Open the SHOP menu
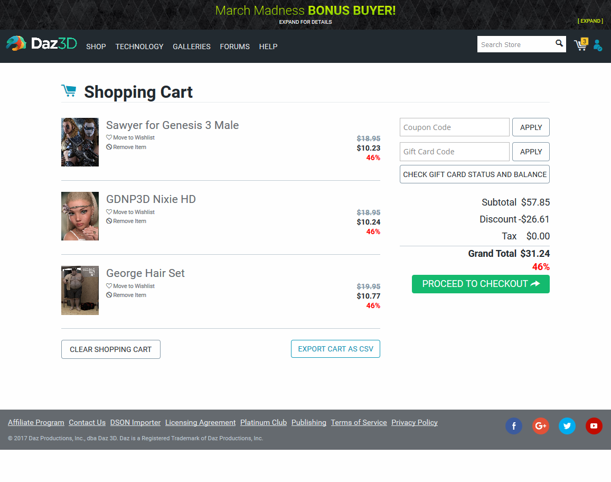 click(x=96, y=47)
